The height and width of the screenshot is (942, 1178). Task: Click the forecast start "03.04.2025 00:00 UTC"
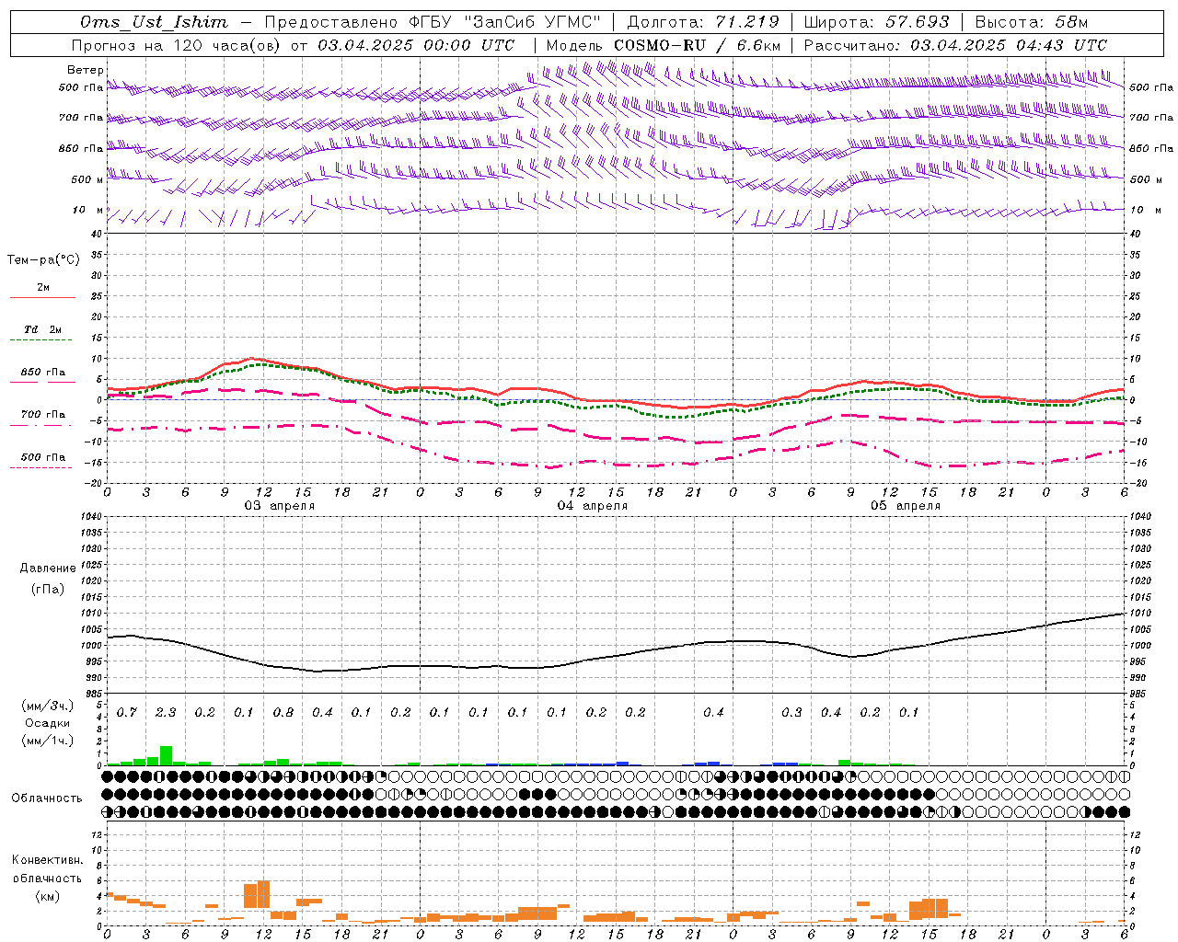click(x=416, y=45)
